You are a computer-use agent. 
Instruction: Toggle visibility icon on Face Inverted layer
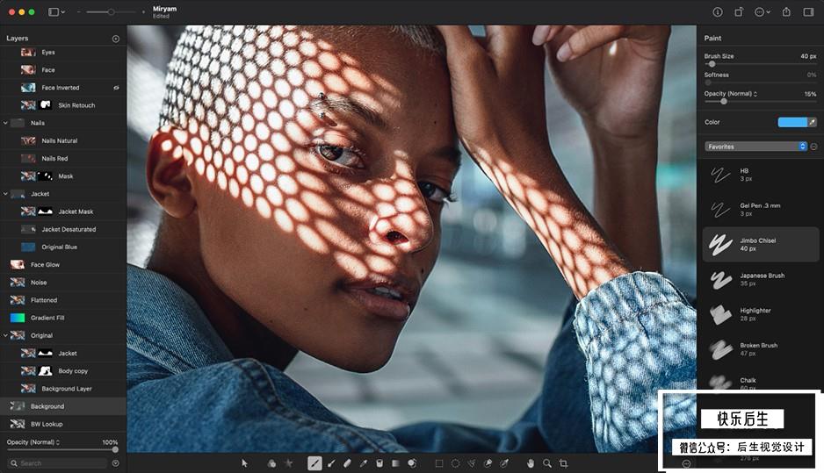tap(116, 88)
